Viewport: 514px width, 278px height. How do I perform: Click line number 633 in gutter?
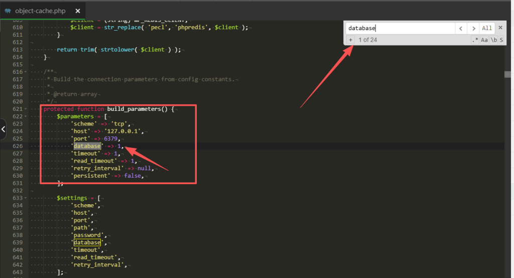tap(18, 198)
